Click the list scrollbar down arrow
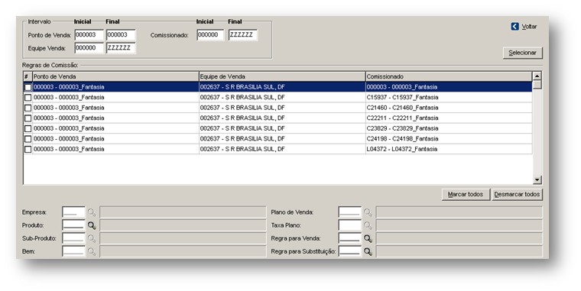The image size is (581, 291). coord(537,180)
